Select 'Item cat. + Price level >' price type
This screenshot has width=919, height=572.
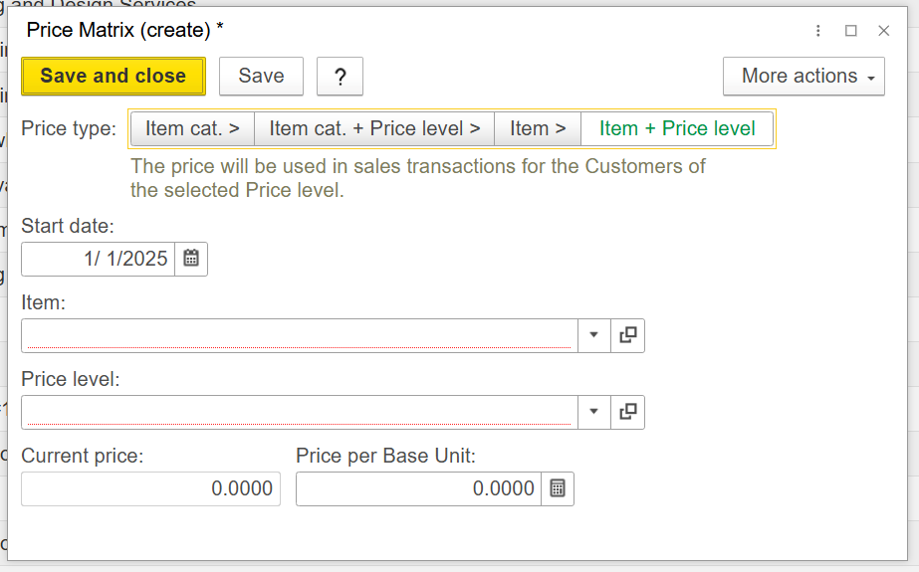point(374,128)
